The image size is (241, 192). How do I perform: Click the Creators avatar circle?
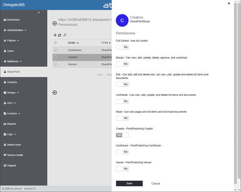pos(122,20)
